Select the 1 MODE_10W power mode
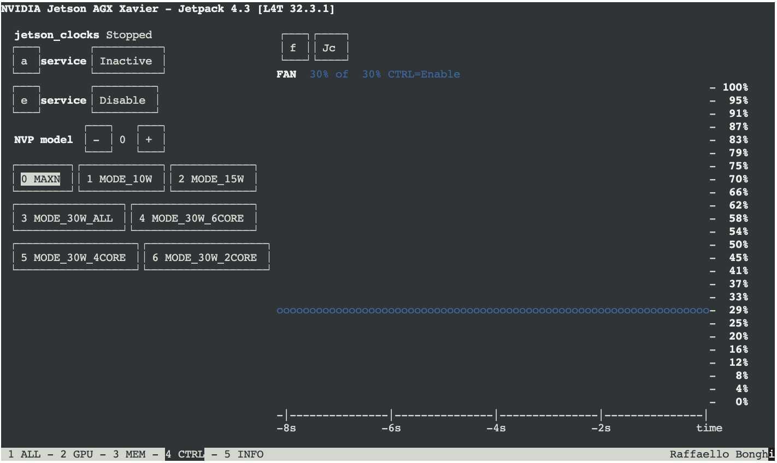Viewport: 777px width, 463px height. (121, 179)
